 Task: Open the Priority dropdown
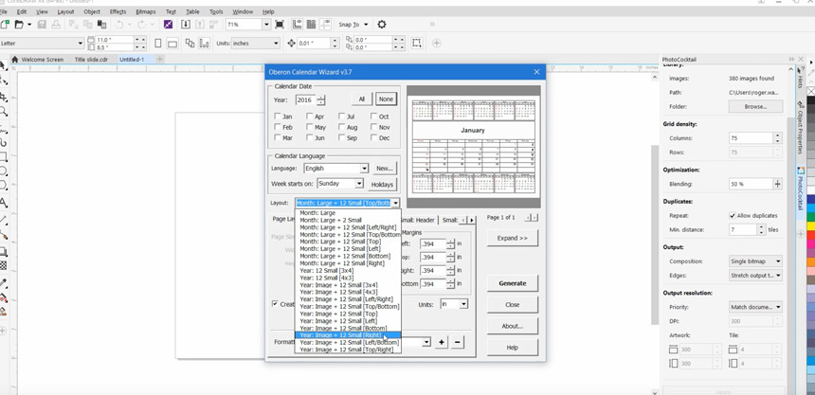[x=755, y=307]
